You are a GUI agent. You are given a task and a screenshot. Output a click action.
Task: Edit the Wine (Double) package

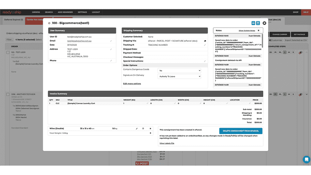click(x=137, y=128)
